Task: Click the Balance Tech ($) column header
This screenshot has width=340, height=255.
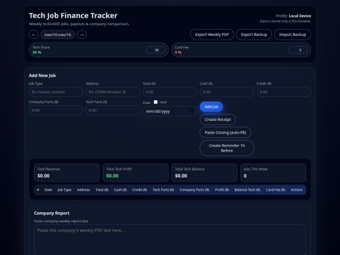Action: coord(247,190)
